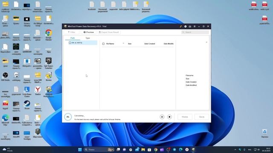Open Yandex browser desktop shortcut

click(x=38, y=91)
